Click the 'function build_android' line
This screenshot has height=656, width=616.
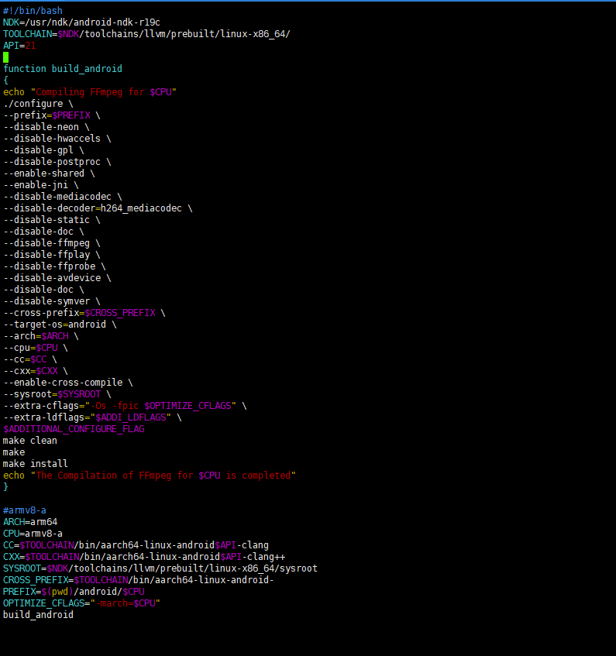point(63,69)
